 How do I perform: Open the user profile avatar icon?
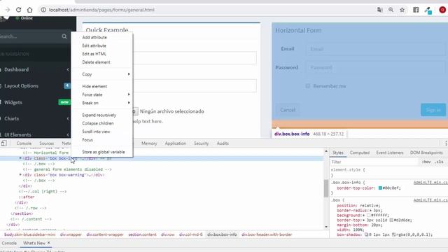(442, 10)
